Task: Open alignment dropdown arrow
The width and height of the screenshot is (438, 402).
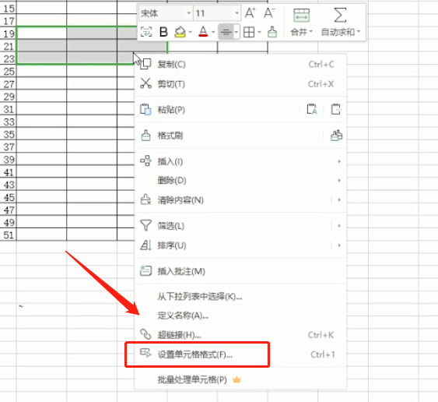Action: click(237, 32)
